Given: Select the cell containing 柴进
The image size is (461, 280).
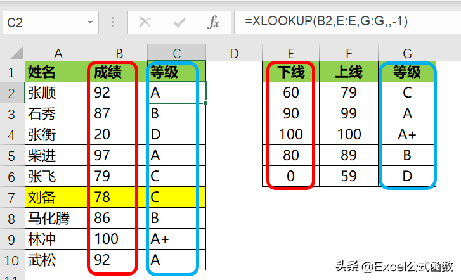Looking at the screenshot, I should coord(58,155).
